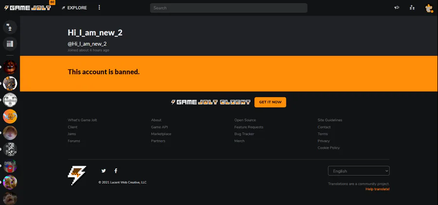Open the Explore page
Image resolution: width=438 pixels, height=205 pixels.
(x=74, y=8)
